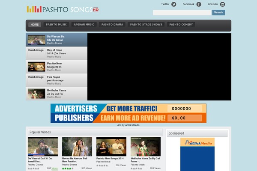The height and width of the screenshot is (171, 257).
Task: Click star rating under Da Wascut video
Action: (x=33, y=168)
